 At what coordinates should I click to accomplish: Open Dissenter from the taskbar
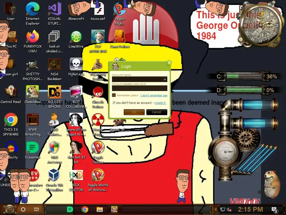pos(70,209)
